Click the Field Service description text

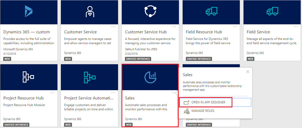click(x=272, y=41)
